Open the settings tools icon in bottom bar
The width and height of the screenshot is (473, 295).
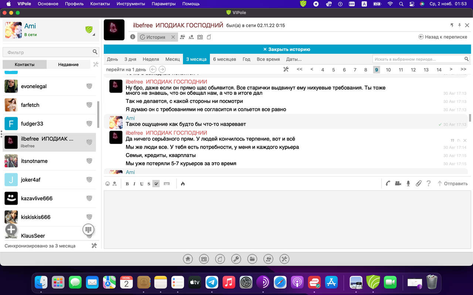click(x=284, y=259)
